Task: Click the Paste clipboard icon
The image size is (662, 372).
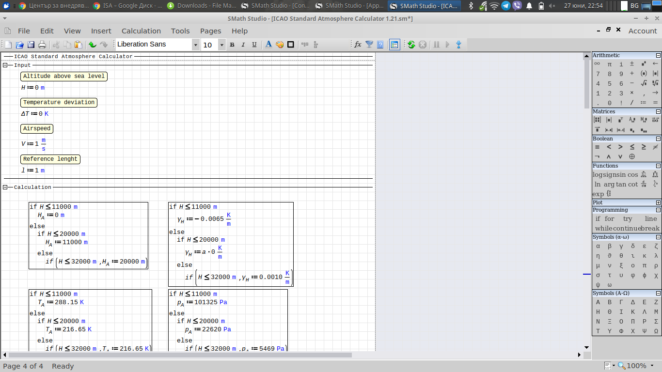Action: click(78, 45)
